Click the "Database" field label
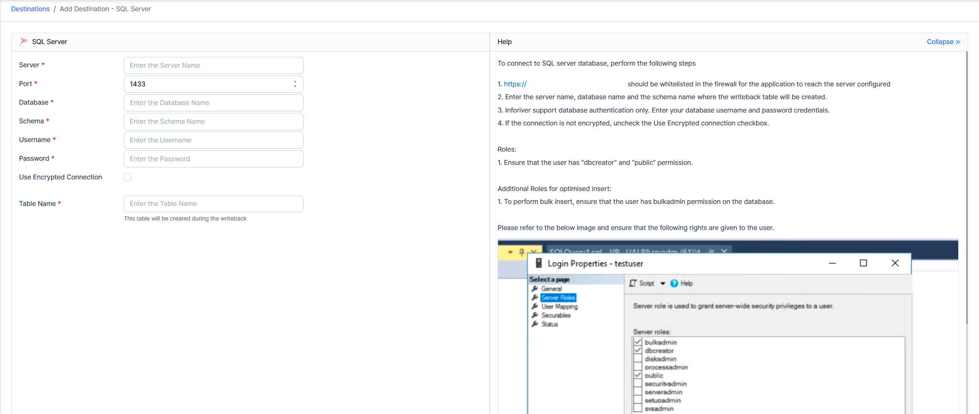Image resolution: width=979 pixels, height=414 pixels. 34,102
